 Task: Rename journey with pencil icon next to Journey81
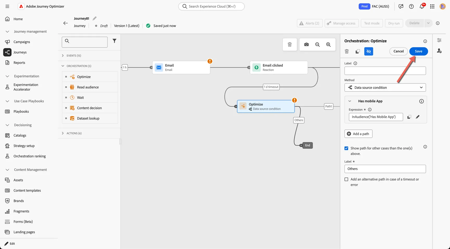click(x=95, y=18)
